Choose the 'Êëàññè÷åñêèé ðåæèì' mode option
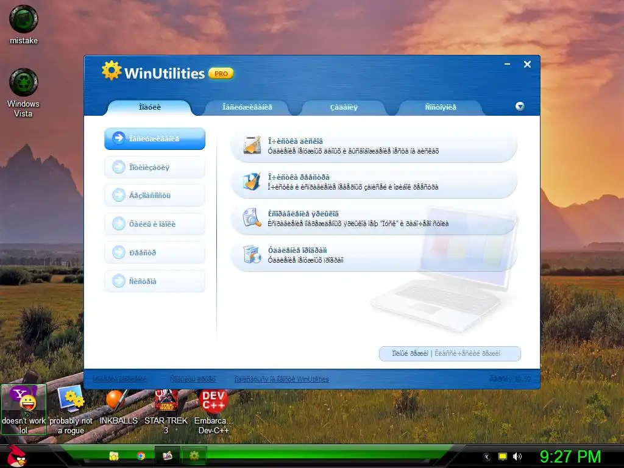624x468 pixels. pos(467,353)
